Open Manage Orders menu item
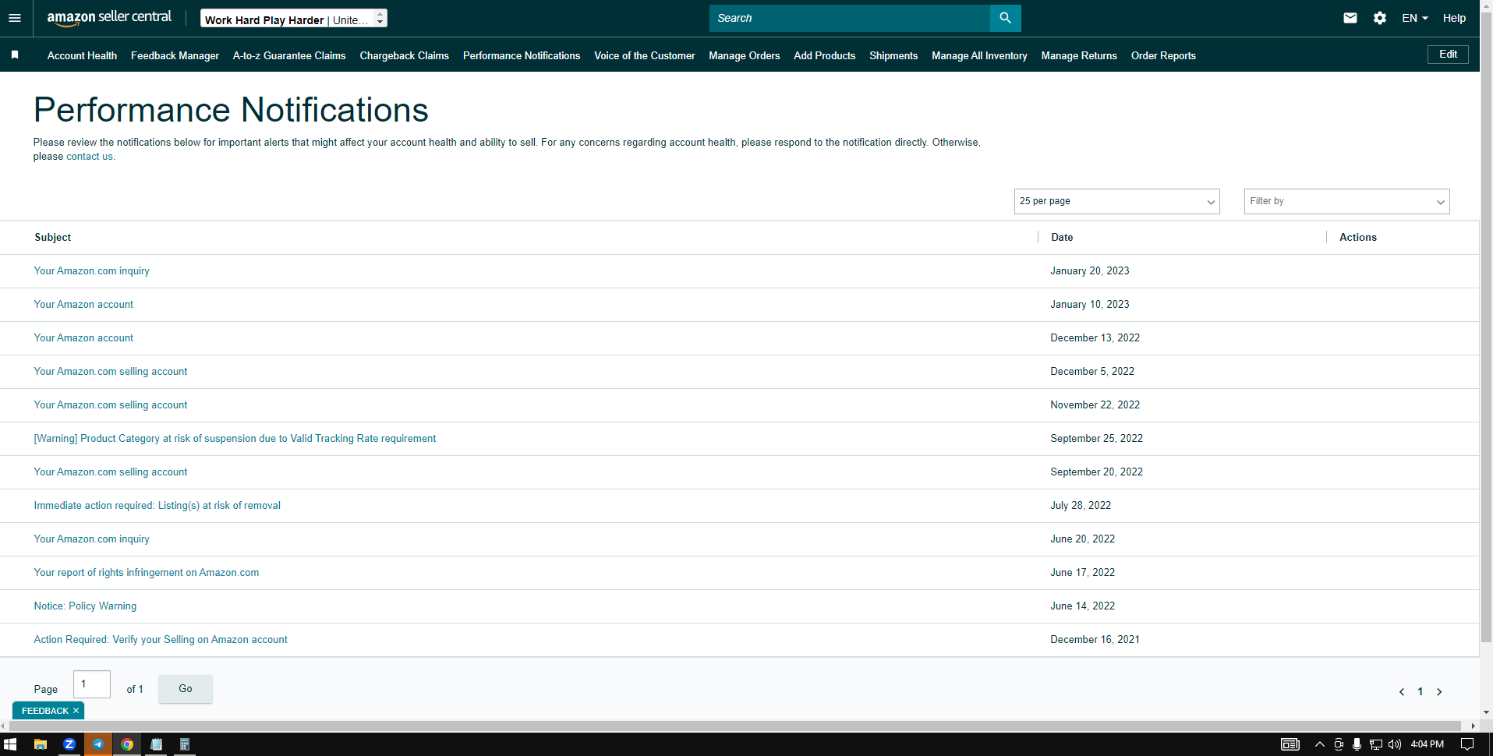 coord(744,55)
